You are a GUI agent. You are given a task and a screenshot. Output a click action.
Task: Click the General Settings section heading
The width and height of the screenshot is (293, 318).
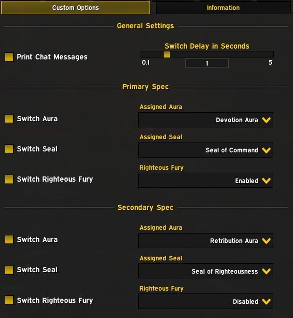click(145, 26)
